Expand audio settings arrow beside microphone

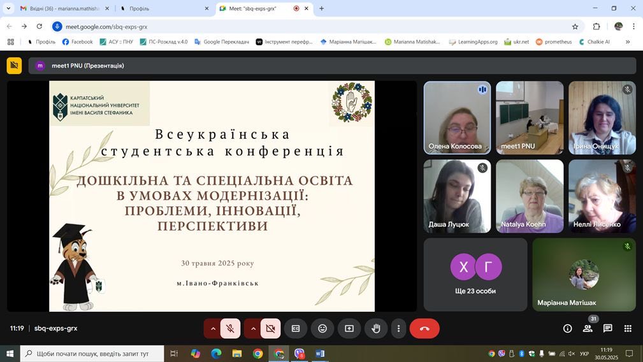tap(213, 328)
